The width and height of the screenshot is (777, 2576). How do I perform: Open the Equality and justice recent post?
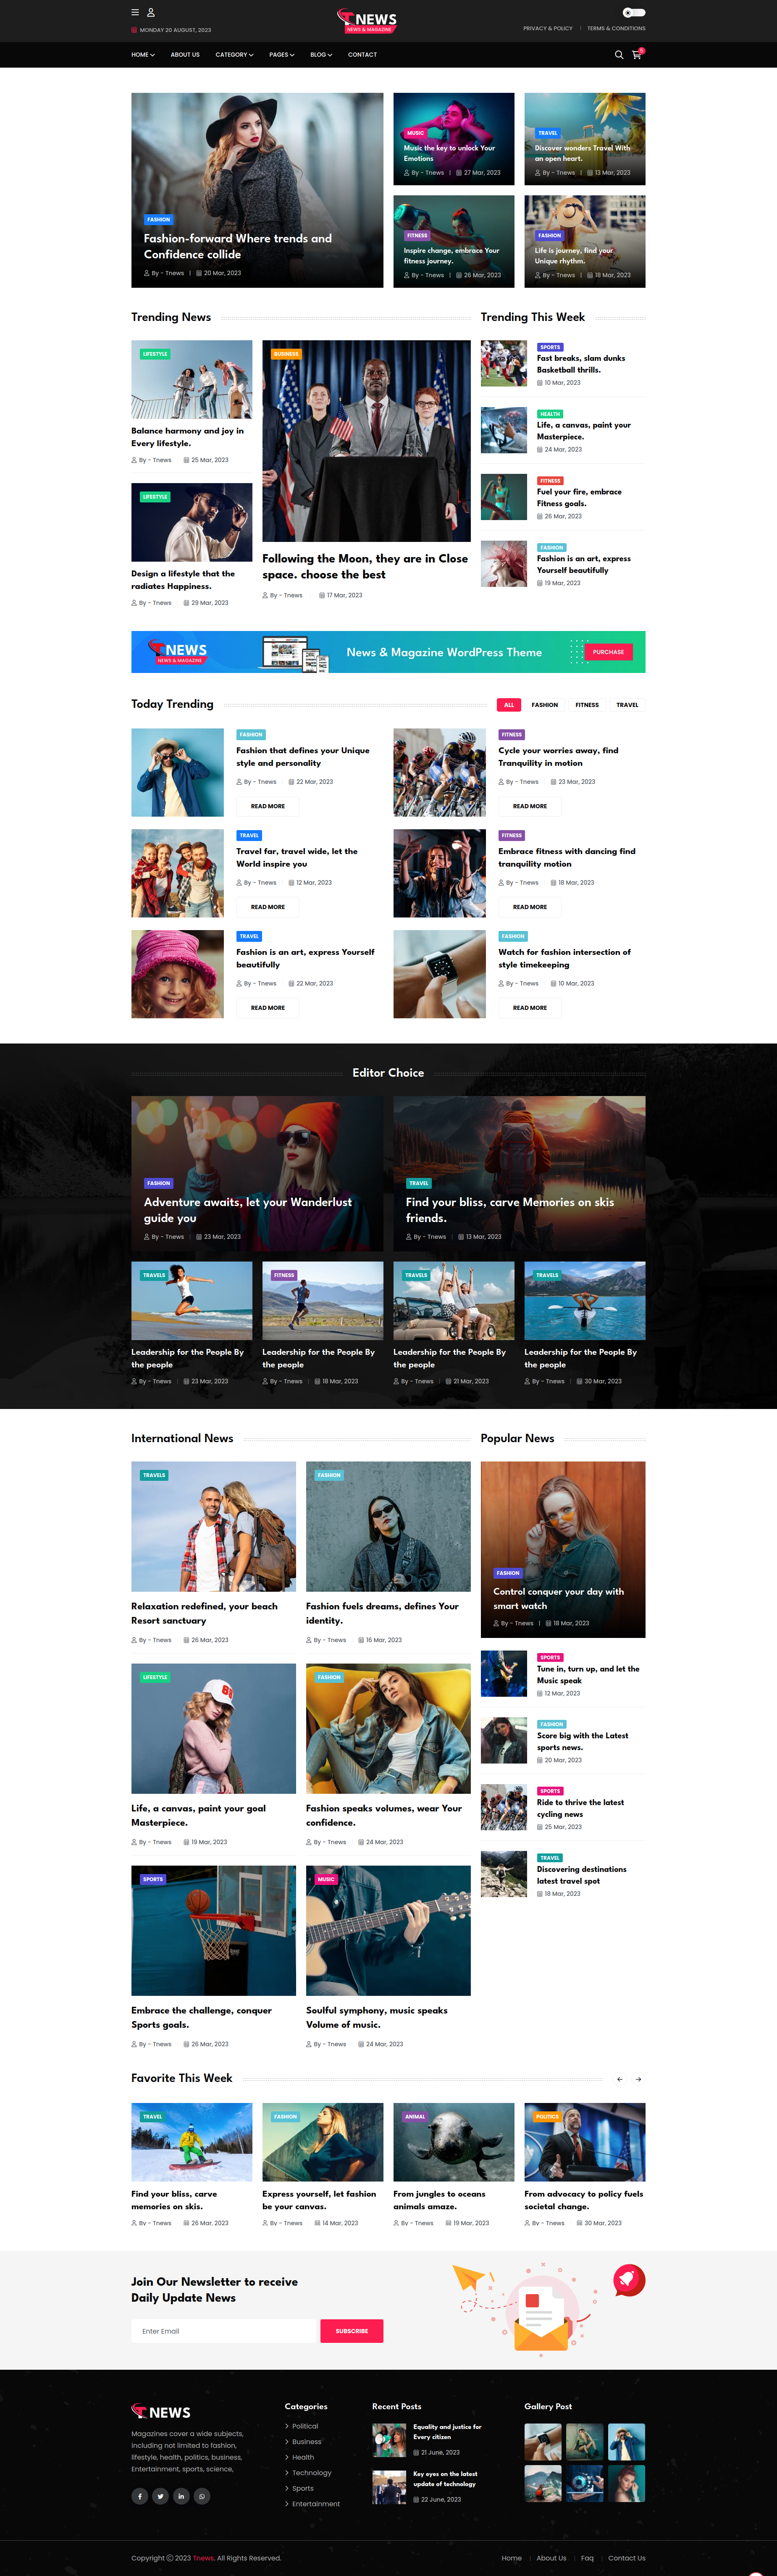click(x=447, y=2431)
